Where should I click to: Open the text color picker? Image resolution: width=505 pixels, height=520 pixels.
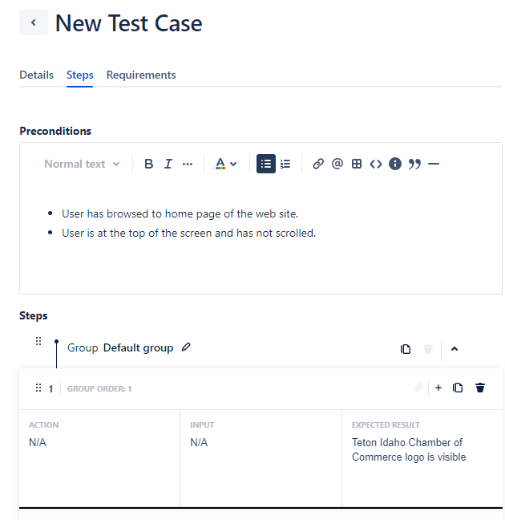coord(226,164)
